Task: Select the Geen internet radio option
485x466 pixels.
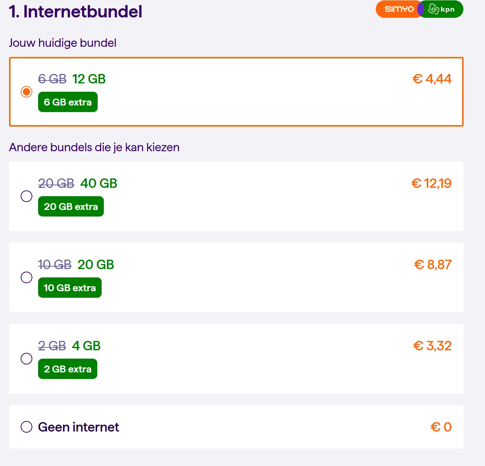Action: 27,427
